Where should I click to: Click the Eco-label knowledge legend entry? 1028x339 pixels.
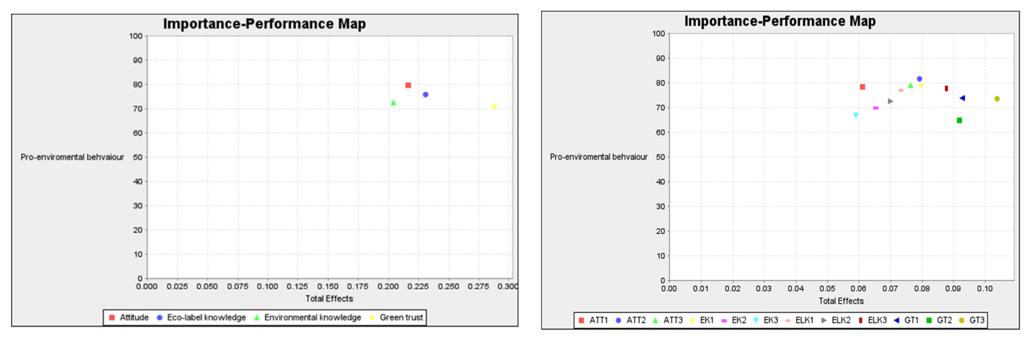[x=206, y=318]
